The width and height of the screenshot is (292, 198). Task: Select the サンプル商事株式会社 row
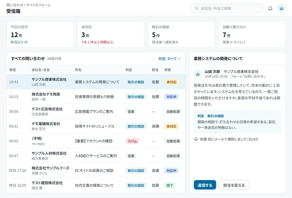[x=96, y=82]
